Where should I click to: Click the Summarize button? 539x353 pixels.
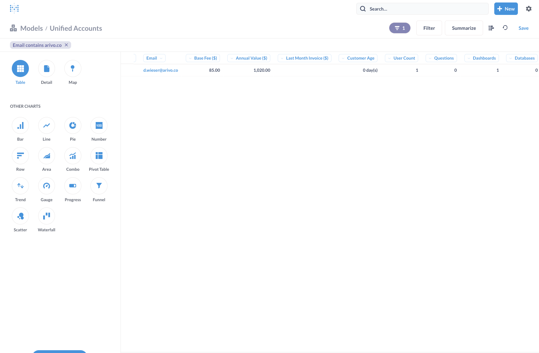(x=464, y=28)
